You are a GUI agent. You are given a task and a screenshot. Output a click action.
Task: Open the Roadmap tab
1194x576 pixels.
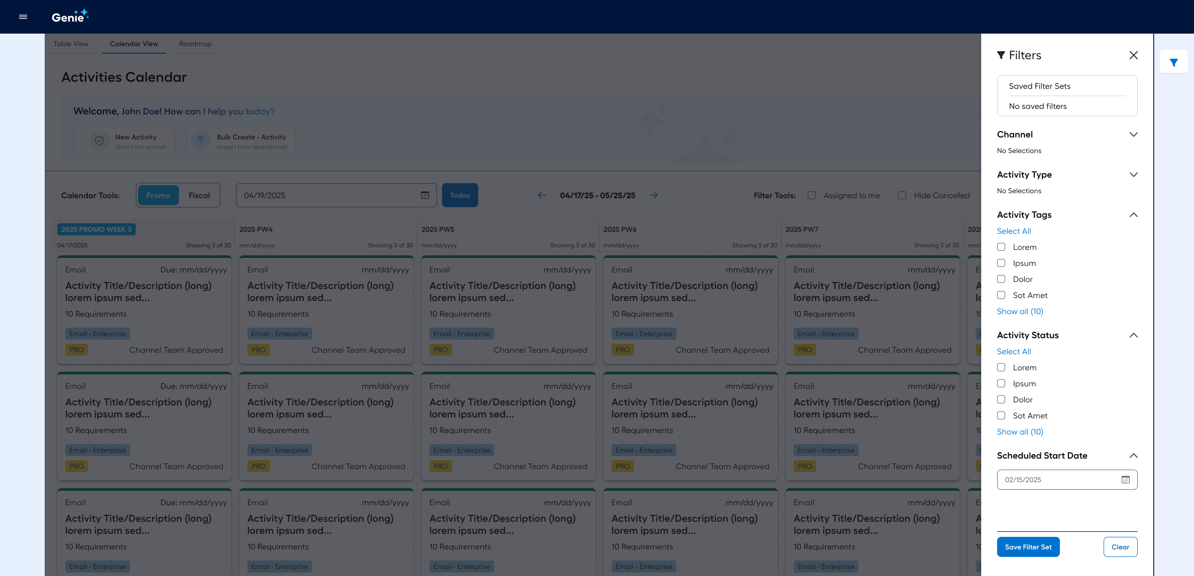point(195,44)
